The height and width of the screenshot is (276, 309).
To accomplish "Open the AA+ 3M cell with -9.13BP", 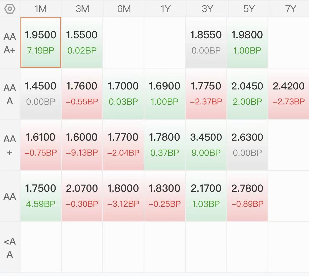I will click(x=82, y=145).
